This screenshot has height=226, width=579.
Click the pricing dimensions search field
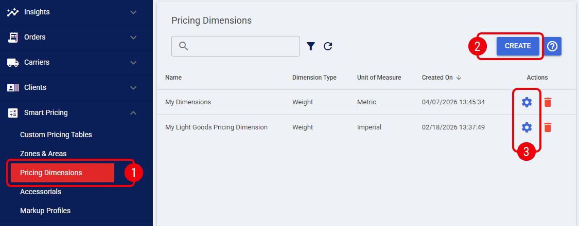point(242,46)
